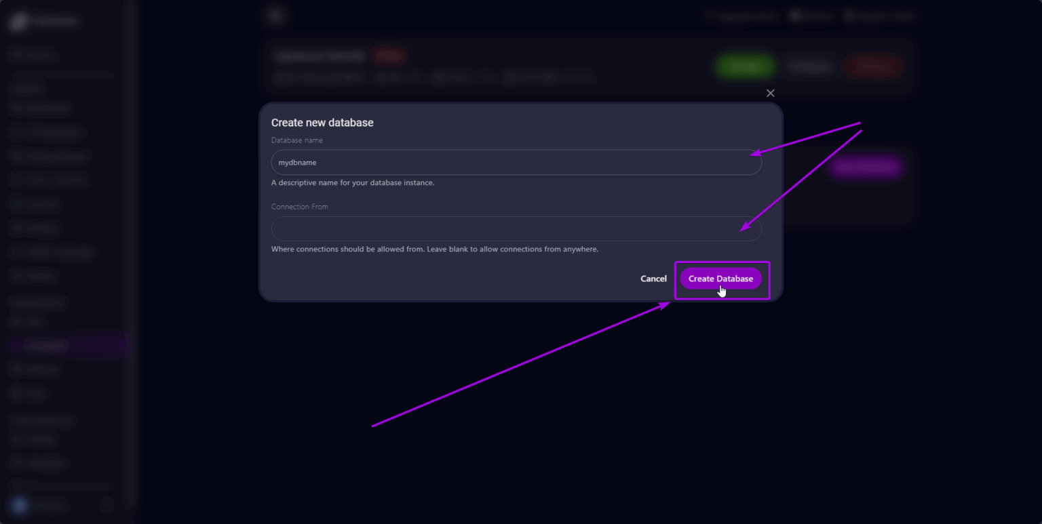Click the red button in the page header

tap(873, 66)
